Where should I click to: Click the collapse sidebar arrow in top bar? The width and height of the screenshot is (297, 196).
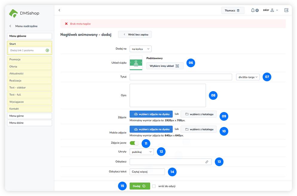[59, 10]
